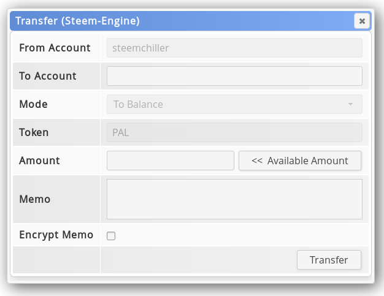Open the Mode dropdown set to To Balance
Screen dimensions: 384x296
[x=234, y=104]
